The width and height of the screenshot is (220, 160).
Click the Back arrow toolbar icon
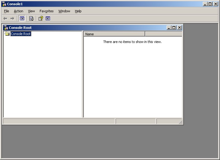(x=5, y=18)
